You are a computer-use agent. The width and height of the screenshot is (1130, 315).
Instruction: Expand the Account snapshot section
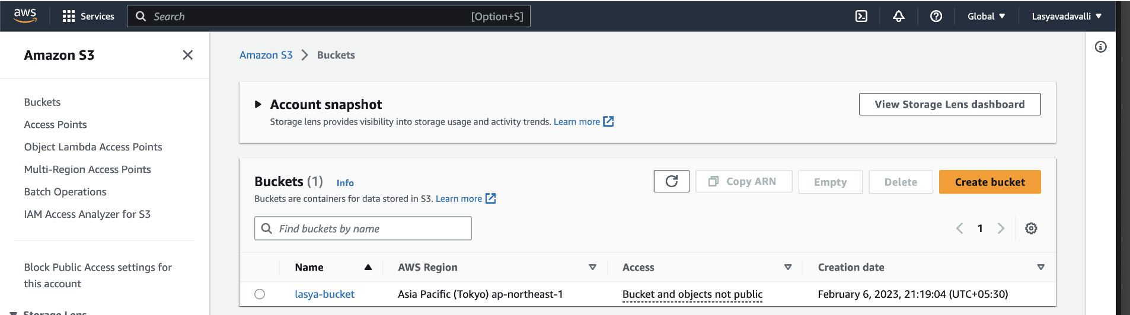click(x=258, y=104)
